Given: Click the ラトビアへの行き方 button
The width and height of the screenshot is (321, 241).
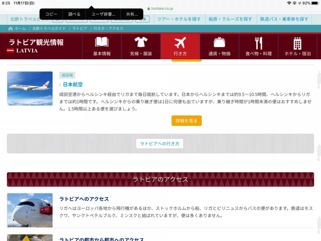Looking at the screenshot, I should [159, 144].
